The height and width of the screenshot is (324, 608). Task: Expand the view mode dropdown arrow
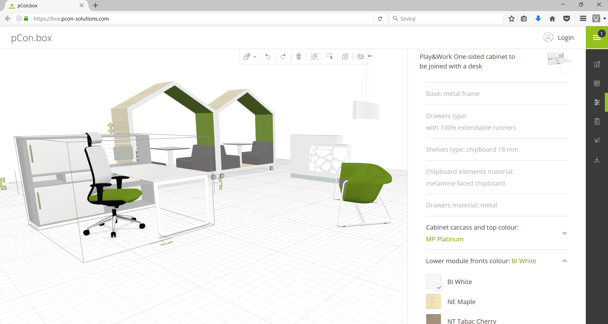[255, 57]
